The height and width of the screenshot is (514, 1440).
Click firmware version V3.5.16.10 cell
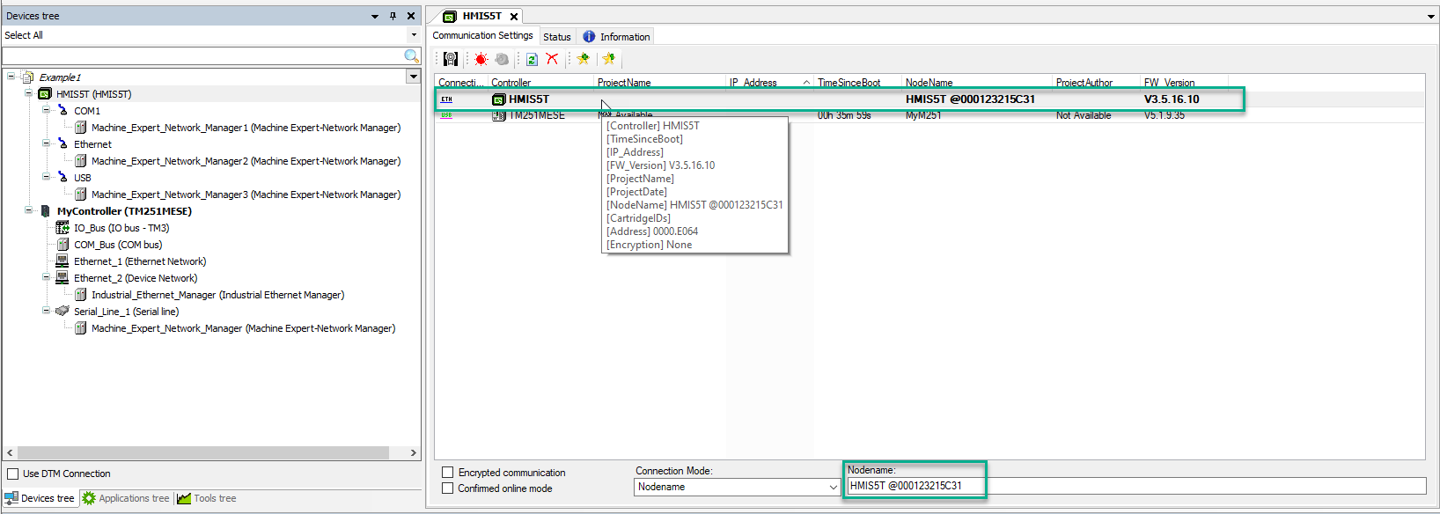point(1172,99)
